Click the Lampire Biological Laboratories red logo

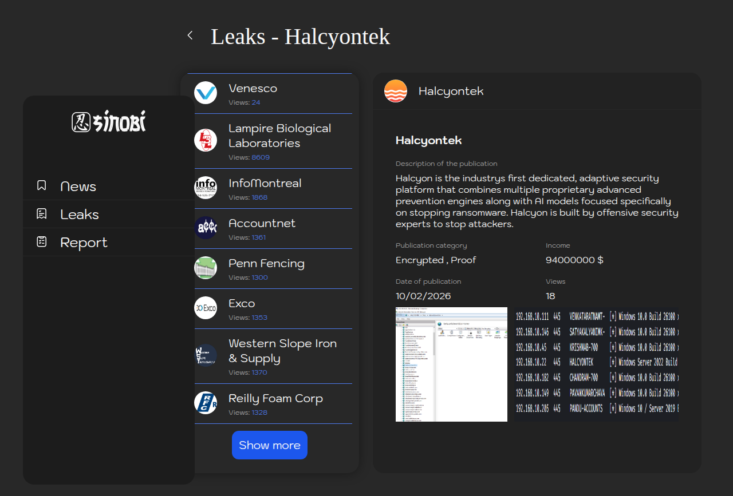[x=206, y=140]
